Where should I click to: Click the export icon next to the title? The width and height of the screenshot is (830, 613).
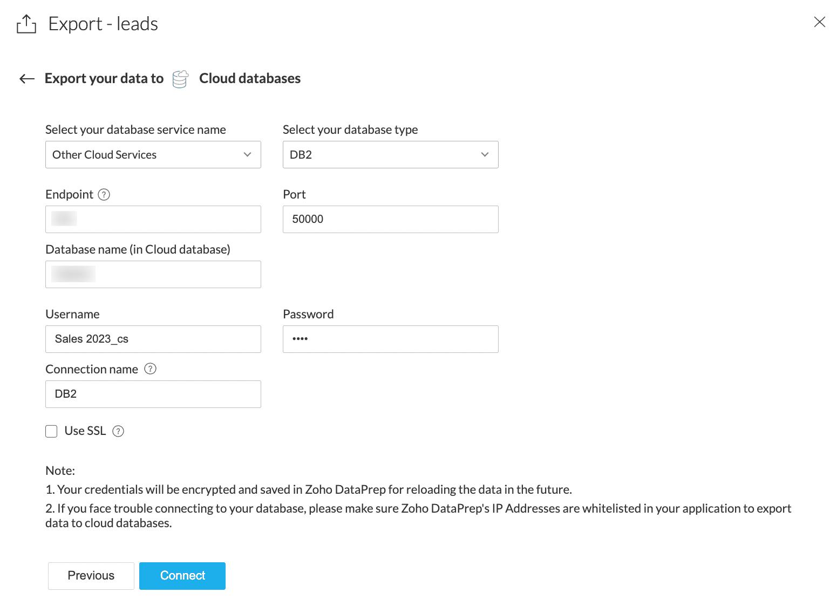[x=26, y=24]
